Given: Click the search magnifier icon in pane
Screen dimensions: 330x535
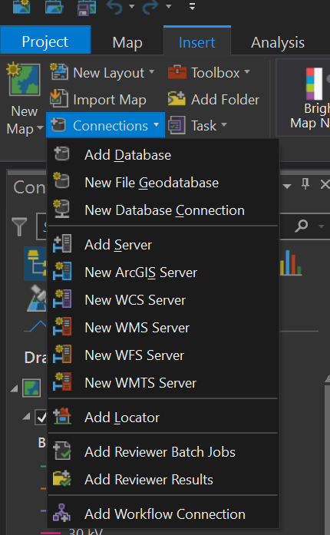Looking at the screenshot, I should (x=302, y=226).
